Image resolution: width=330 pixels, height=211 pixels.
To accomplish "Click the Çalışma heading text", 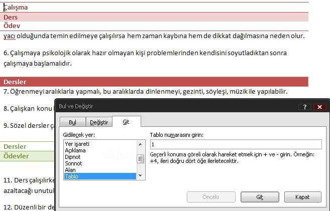I will point(16,8).
